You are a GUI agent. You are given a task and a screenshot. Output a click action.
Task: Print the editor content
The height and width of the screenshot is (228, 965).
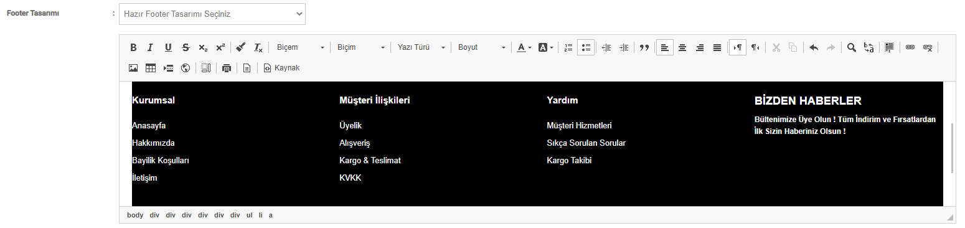pyautogui.click(x=227, y=68)
